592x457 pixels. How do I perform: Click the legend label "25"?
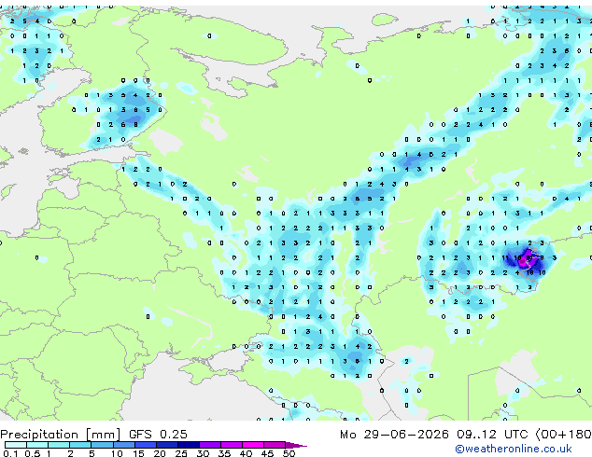point(181,453)
